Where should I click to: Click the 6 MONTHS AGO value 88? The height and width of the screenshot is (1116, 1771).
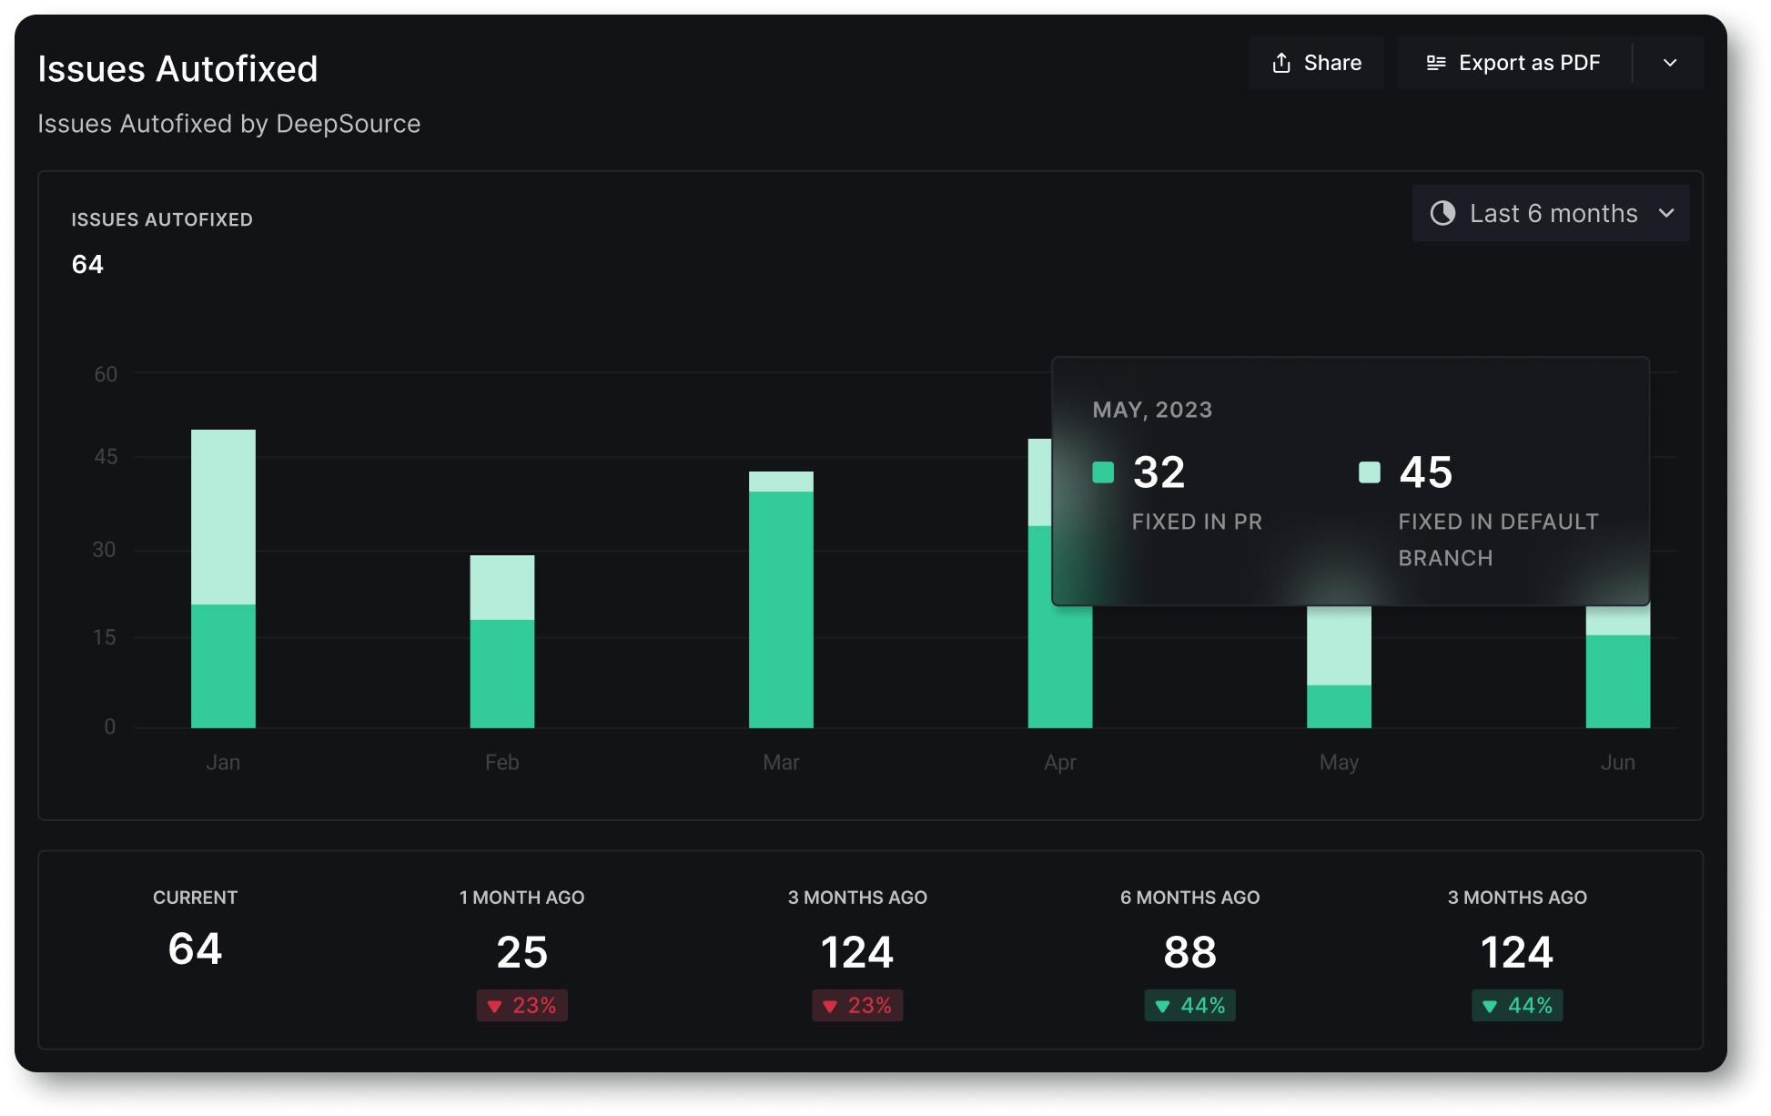coord(1190,953)
